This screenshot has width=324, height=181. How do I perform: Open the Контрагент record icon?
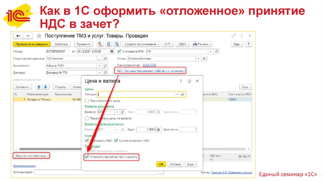pos(105,66)
